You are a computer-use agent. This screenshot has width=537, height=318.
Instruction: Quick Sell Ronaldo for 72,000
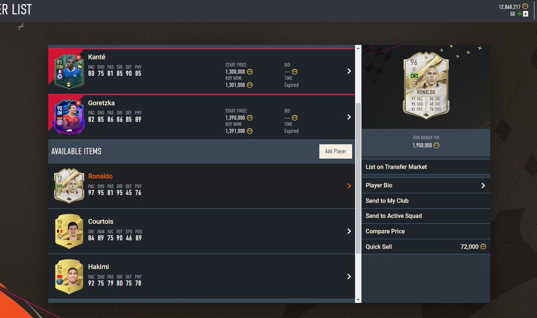pyautogui.click(x=426, y=247)
